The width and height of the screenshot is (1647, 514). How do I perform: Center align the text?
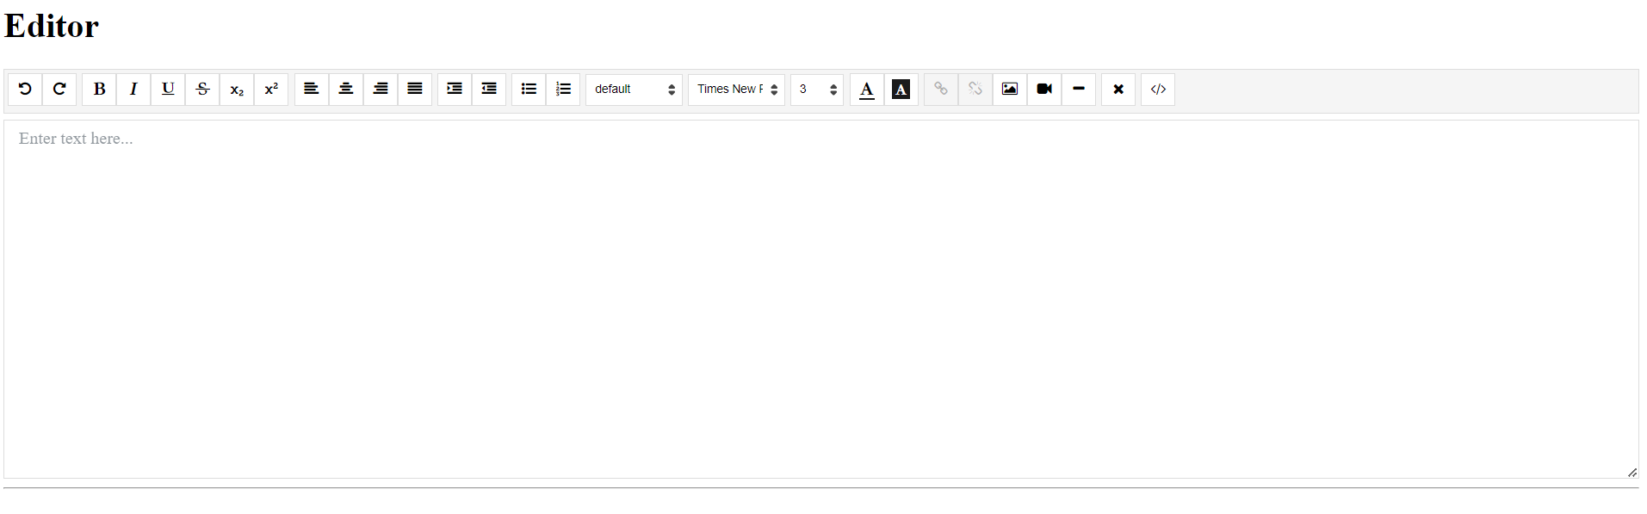(x=346, y=89)
